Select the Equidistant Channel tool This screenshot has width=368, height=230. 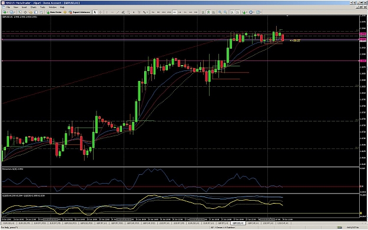123,12
